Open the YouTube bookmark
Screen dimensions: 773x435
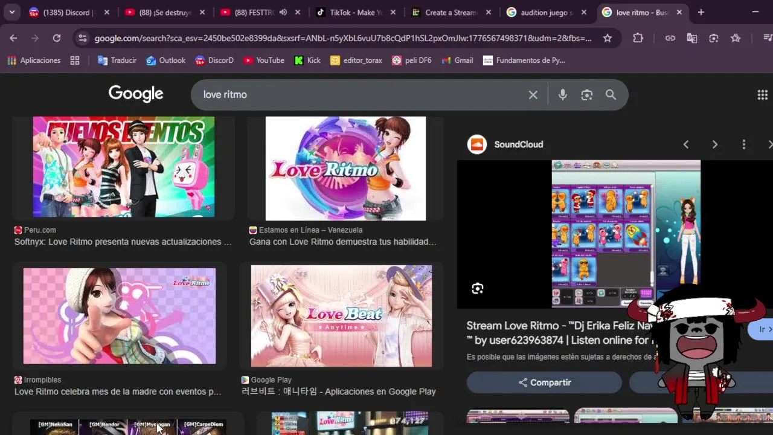click(x=264, y=60)
